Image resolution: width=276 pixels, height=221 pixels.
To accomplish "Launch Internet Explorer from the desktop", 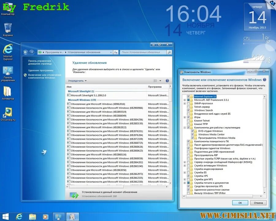I will 8,52.
